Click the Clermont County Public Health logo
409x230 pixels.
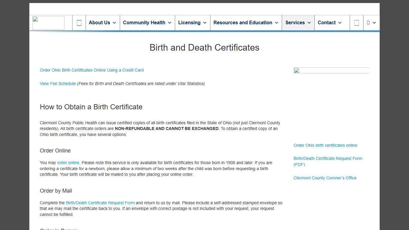(x=48, y=22)
